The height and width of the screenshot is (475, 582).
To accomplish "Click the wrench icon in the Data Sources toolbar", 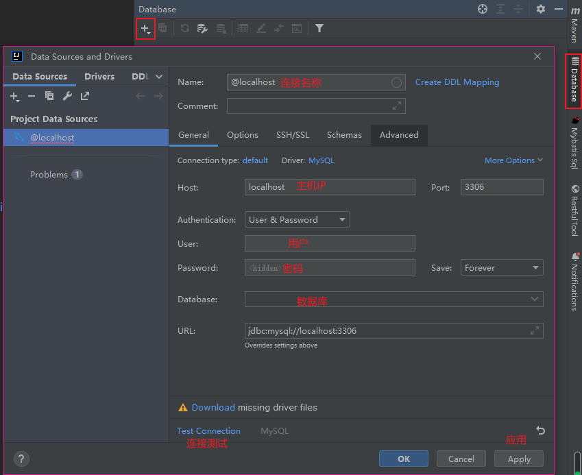I will pyautogui.click(x=67, y=97).
